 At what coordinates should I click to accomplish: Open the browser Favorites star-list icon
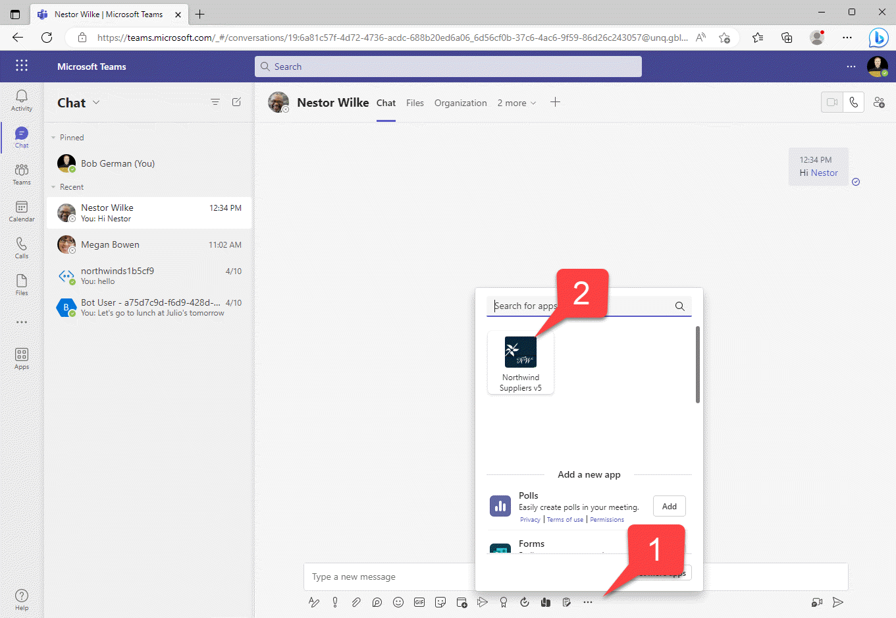click(758, 38)
